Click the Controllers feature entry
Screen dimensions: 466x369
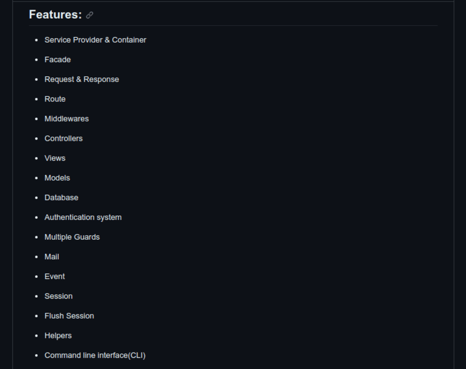tap(63, 138)
